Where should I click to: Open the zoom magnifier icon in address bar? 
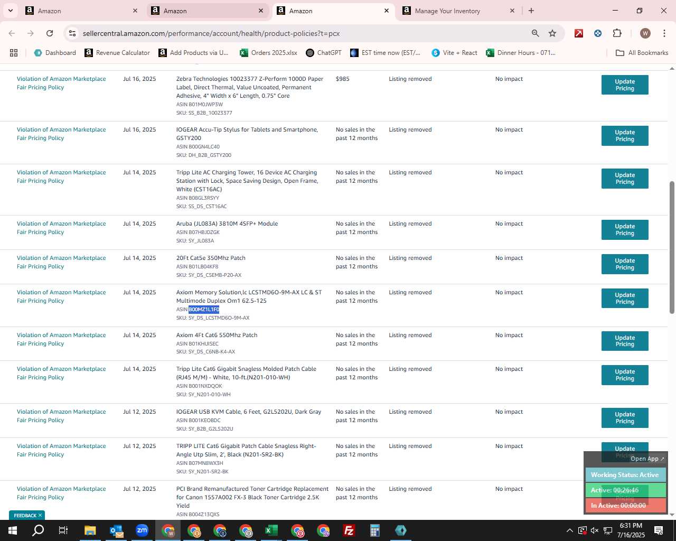(x=536, y=33)
